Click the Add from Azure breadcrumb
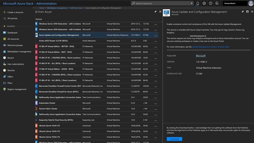Viewport: 254px width, 143px height. tap(77, 8)
